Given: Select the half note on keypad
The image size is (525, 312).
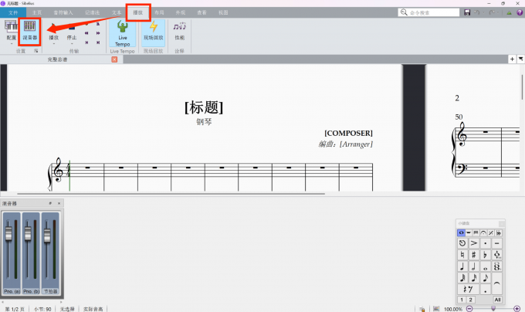Looking at the screenshot, I should [474, 266].
